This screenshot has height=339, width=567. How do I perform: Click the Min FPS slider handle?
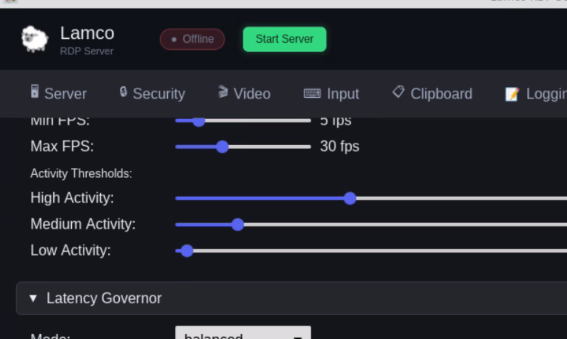tap(199, 121)
